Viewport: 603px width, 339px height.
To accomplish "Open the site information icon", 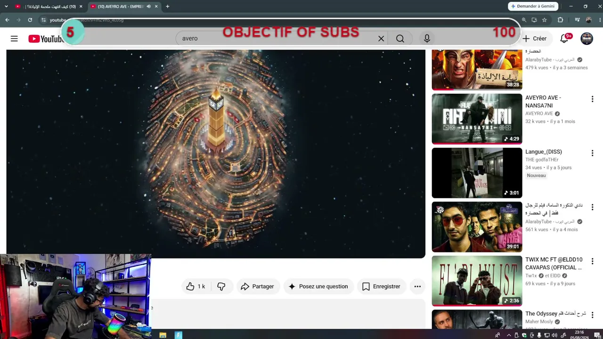I will pyautogui.click(x=43, y=20).
